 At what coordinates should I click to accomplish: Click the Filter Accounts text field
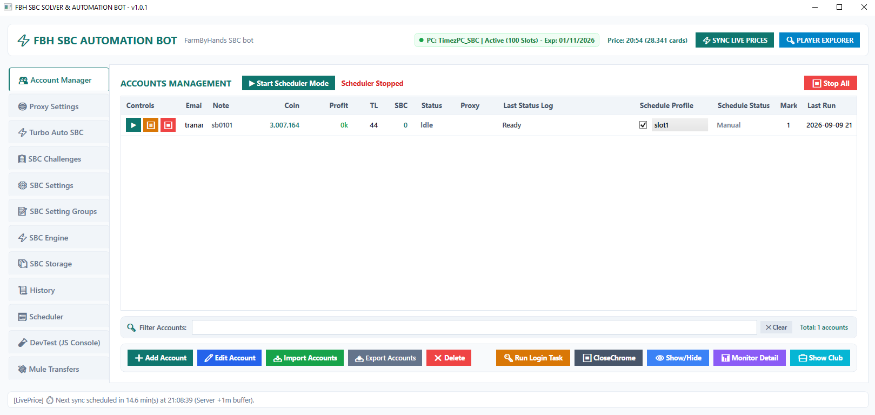click(x=474, y=327)
